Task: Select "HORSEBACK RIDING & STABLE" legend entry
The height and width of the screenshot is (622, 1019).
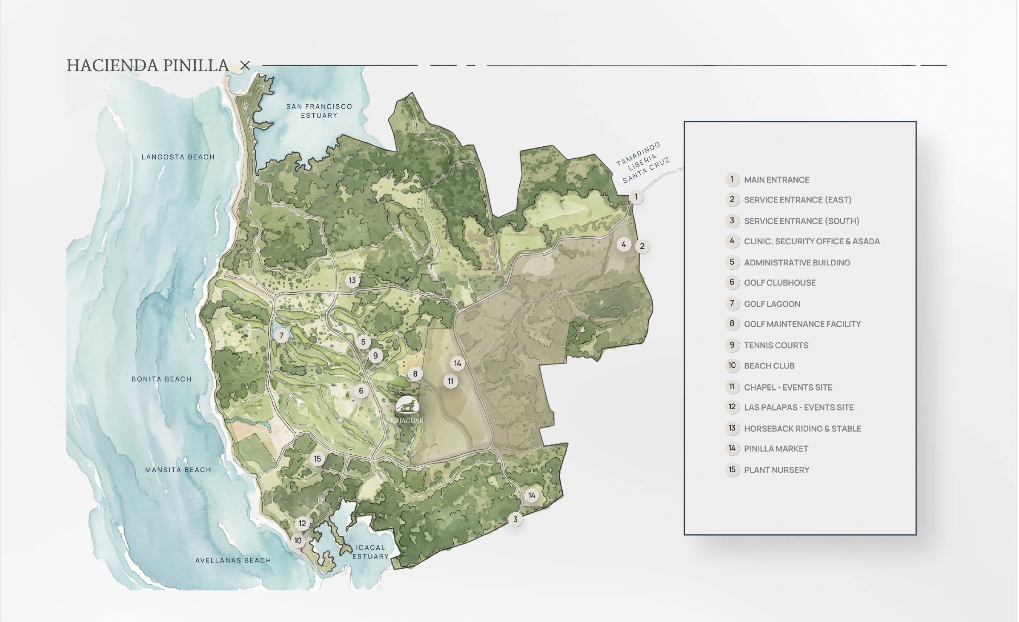Action: pos(802,429)
